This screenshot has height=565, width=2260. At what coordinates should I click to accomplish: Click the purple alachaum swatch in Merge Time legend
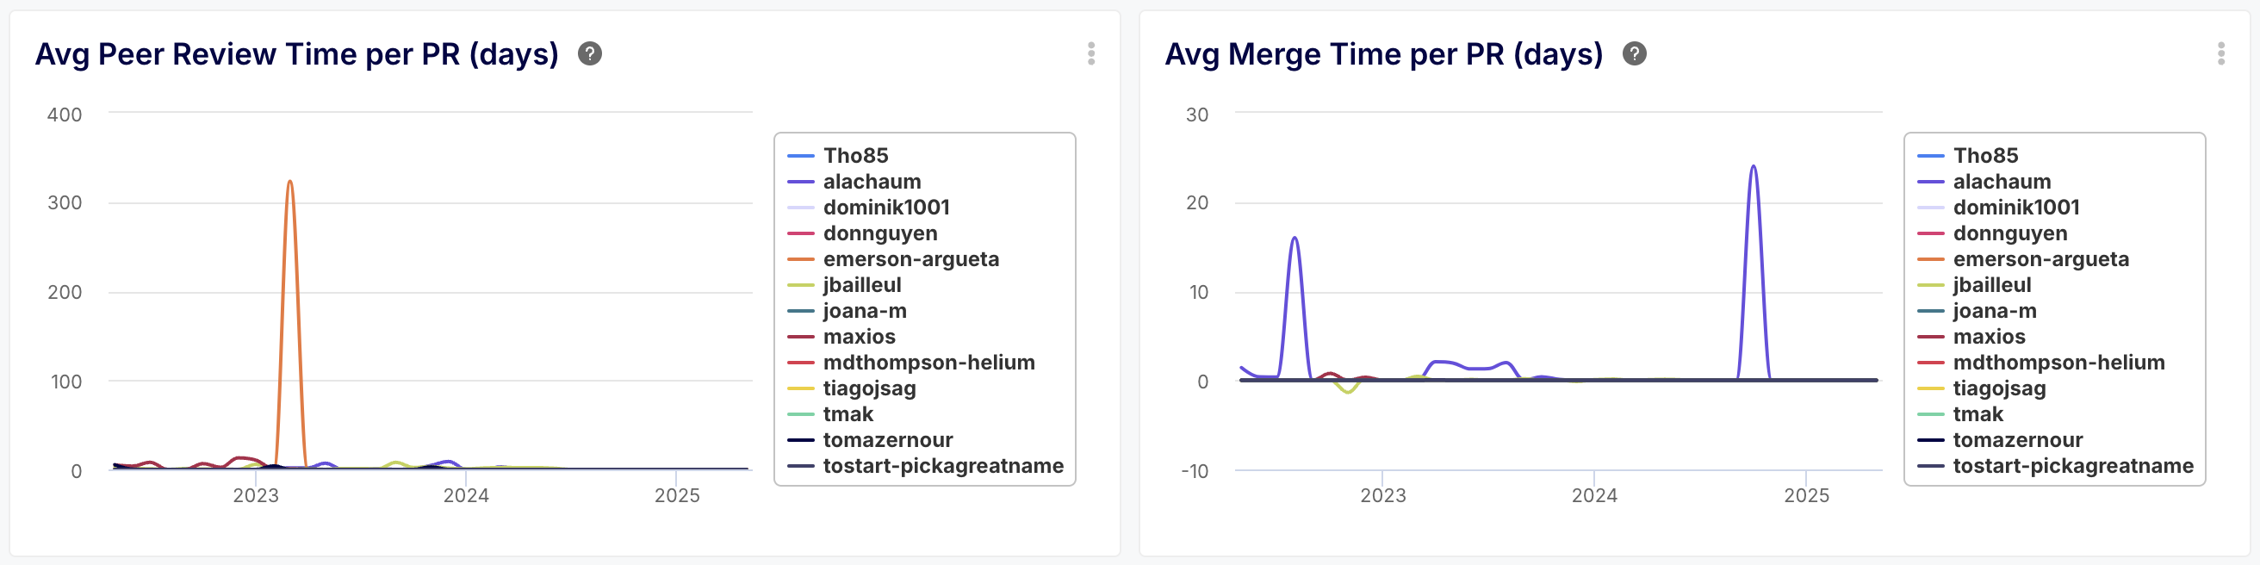point(1931,182)
